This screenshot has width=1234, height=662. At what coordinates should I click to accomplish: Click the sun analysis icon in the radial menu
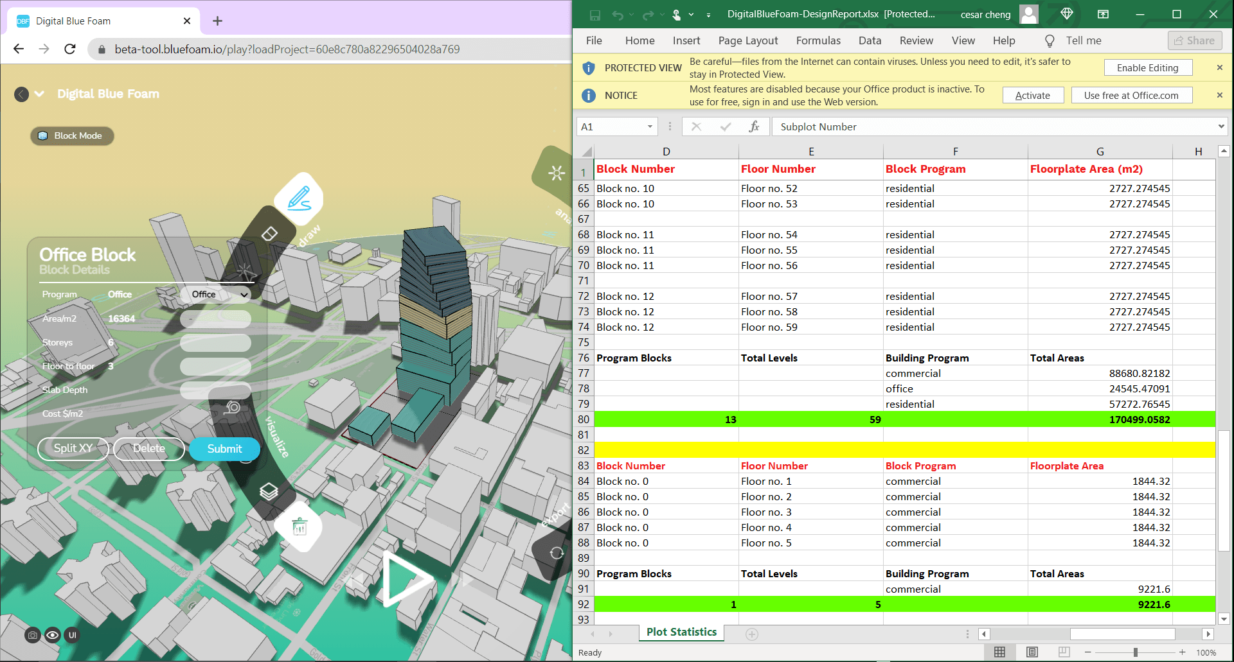557,173
